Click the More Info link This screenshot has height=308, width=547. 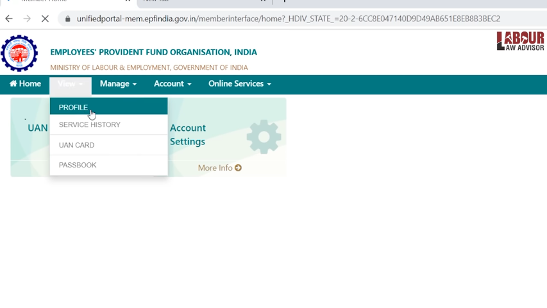click(220, 168)
